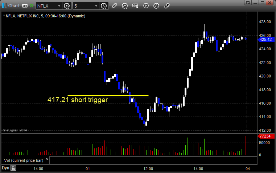Open the symbol settings gear menu
Viewport: 276px width, 173px height.
click(67, 6)
